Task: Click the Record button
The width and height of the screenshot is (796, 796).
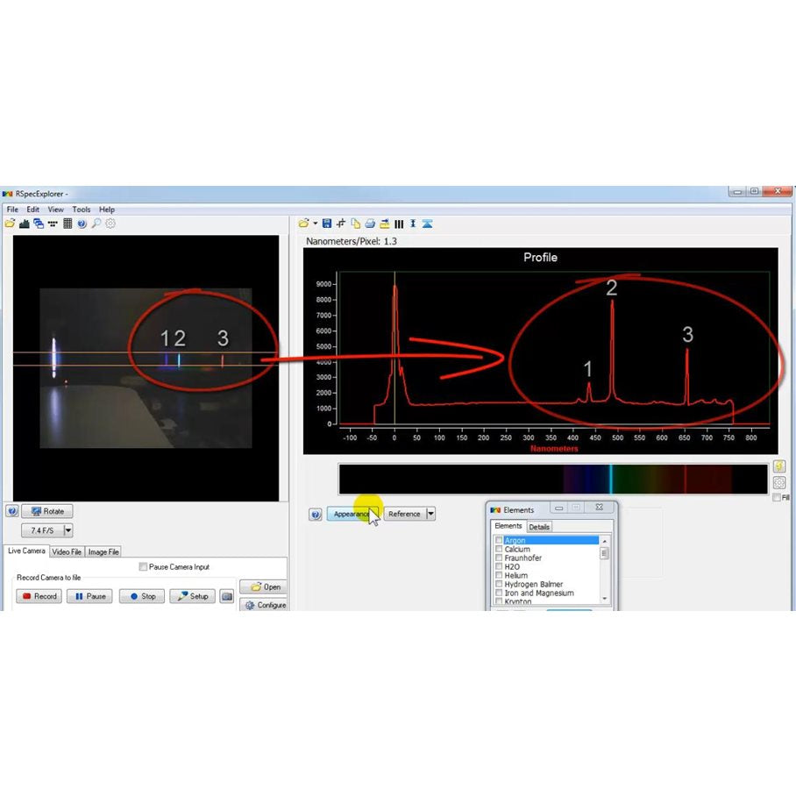Action: [39, 596]
